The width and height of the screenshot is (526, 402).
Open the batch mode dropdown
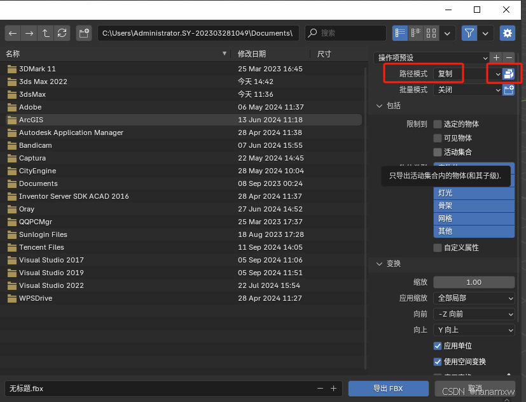(467, 90)
